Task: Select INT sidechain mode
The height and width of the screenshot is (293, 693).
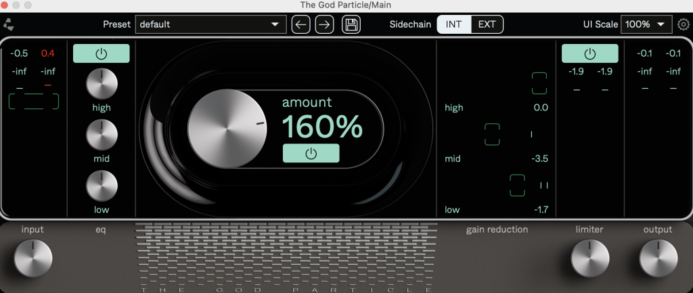Action: click(x=454, y=24)
